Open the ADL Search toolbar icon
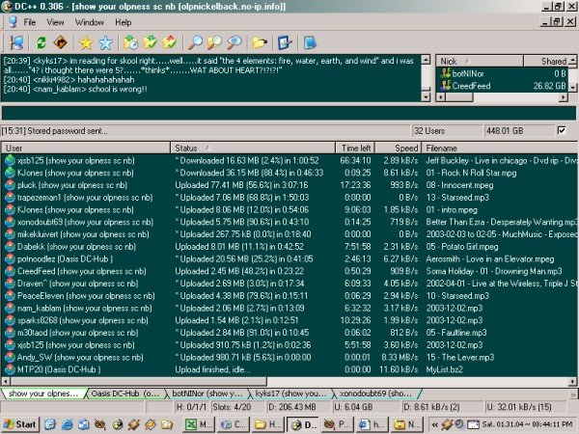The width and height of the screenshot is (579, 434). click(x=214, y=42)
